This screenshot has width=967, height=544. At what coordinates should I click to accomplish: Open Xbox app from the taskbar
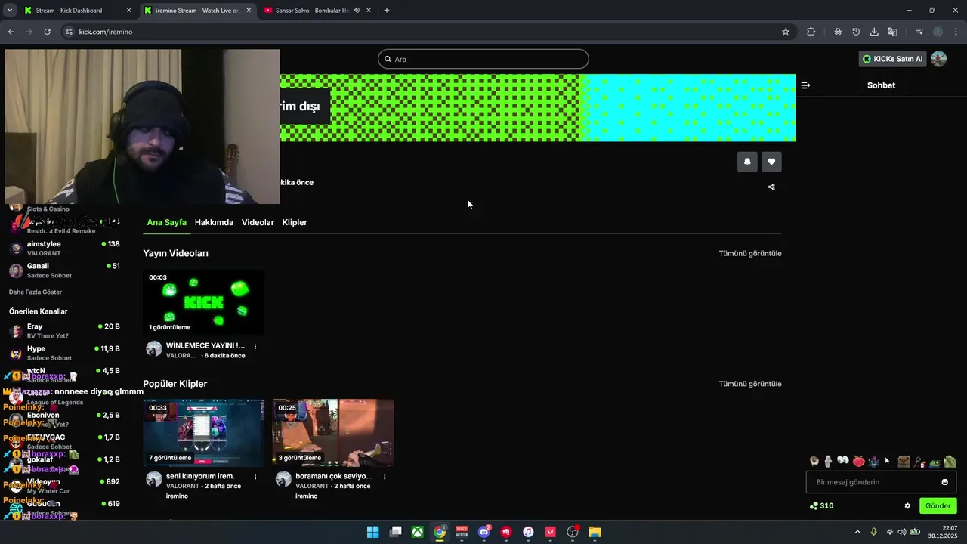click(x=417, y=532)
